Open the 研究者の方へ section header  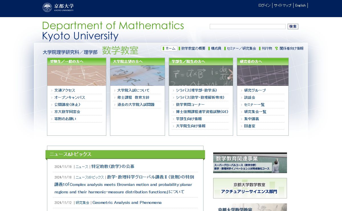[x=263, y=62]
